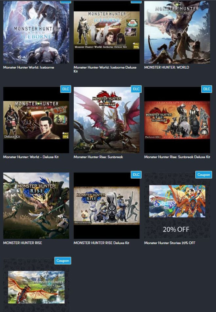Open MONSTER HUNTER: WORLD cover image

tap(177, 32)
